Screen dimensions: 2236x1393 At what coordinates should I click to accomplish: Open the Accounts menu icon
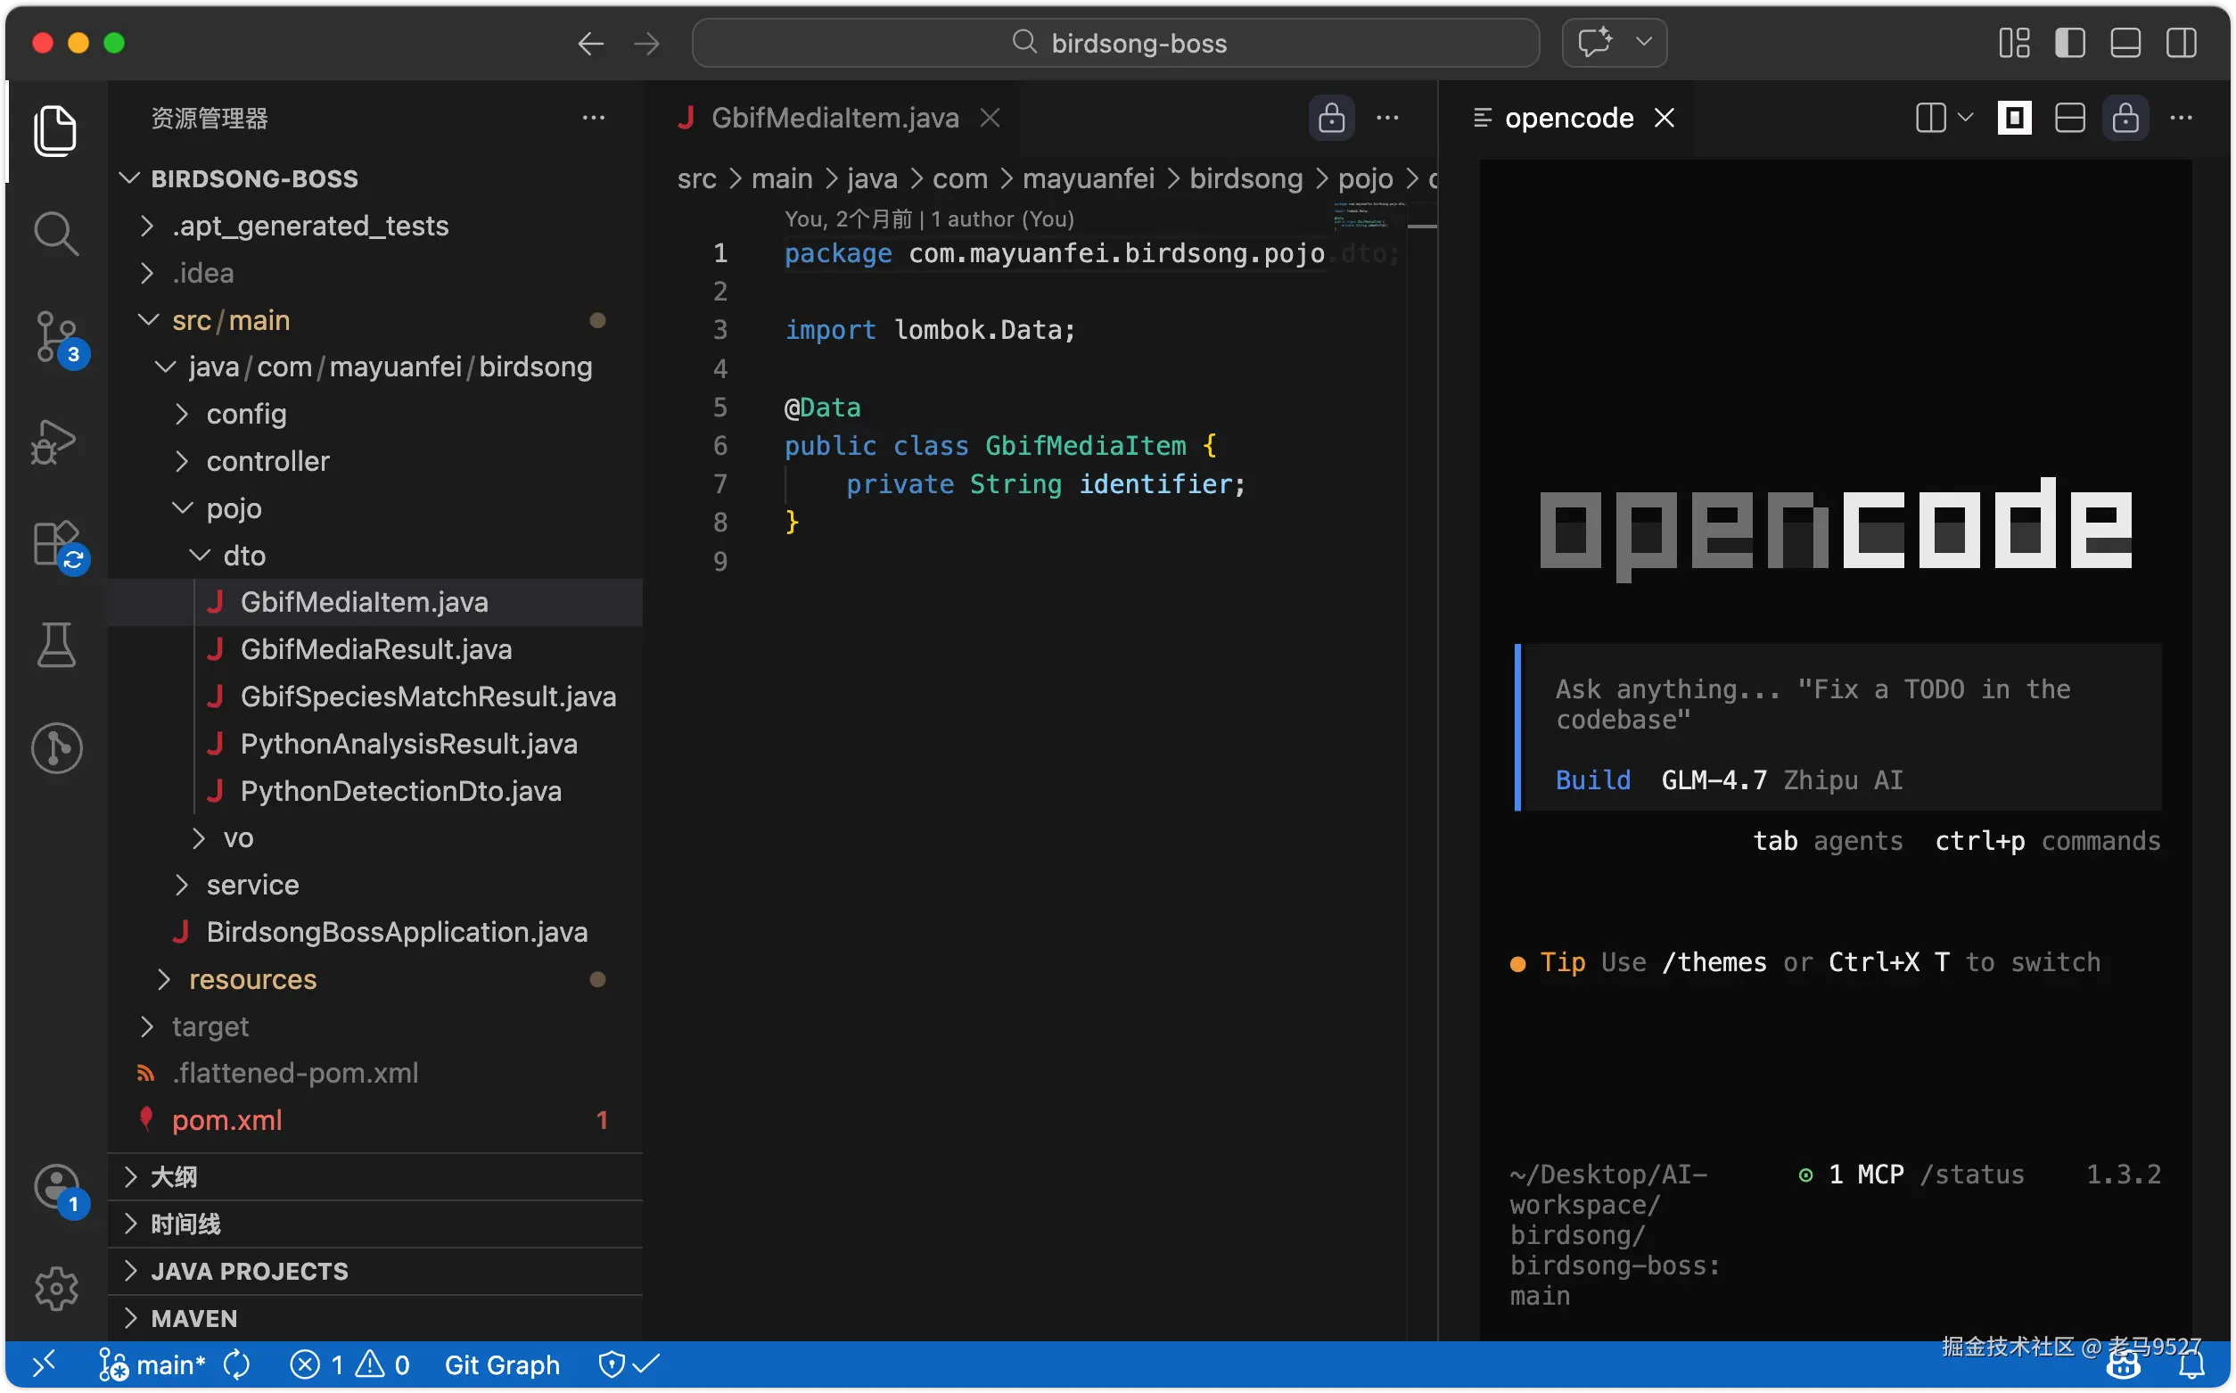(55, 1188)
